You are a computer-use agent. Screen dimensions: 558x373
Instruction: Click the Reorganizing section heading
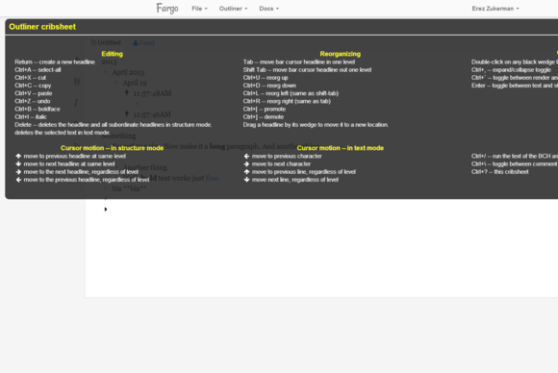340,54
